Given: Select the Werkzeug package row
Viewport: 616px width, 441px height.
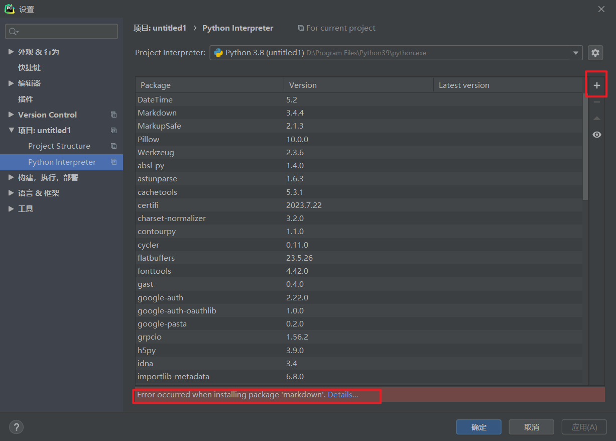Looking at the screenshot, I should [359, 152].
